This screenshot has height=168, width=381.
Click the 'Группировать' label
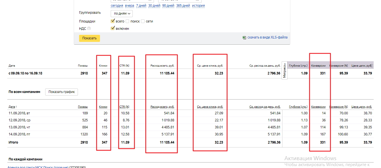click(x=90, y=13)
